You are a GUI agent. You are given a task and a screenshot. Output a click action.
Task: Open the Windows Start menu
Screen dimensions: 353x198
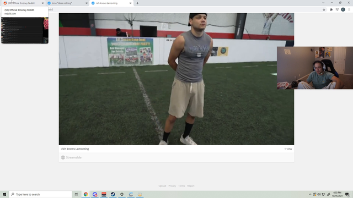[x=4, y=194]
